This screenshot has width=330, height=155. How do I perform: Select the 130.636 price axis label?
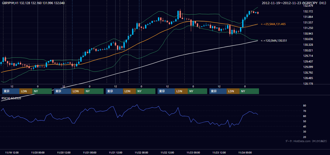(308, 39)
